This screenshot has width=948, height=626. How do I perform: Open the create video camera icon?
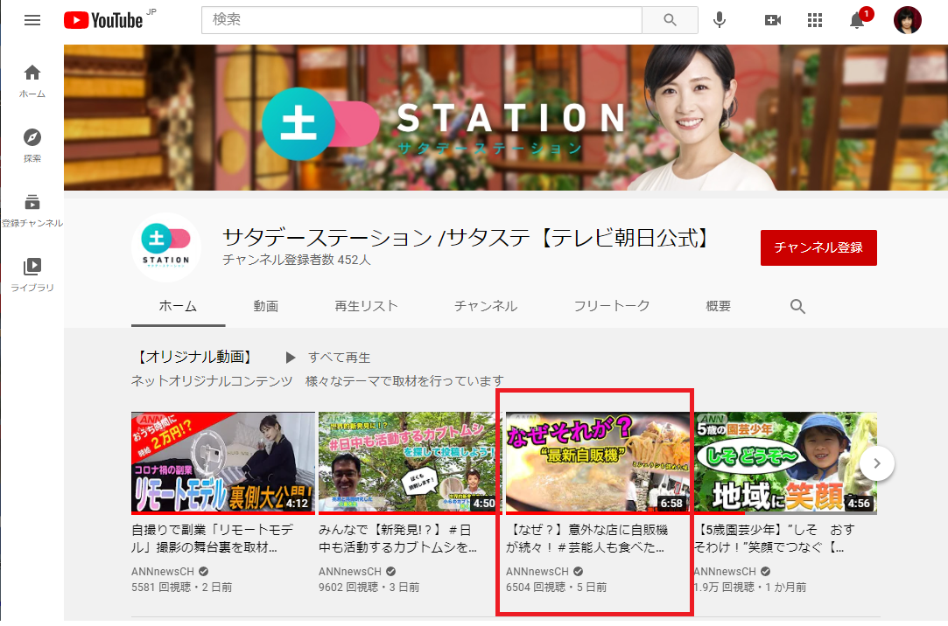pyautogui.click(x=773, y=20)
